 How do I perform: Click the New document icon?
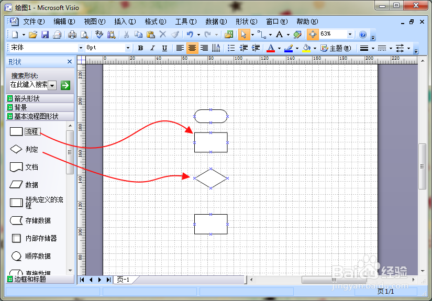[15, 35]
